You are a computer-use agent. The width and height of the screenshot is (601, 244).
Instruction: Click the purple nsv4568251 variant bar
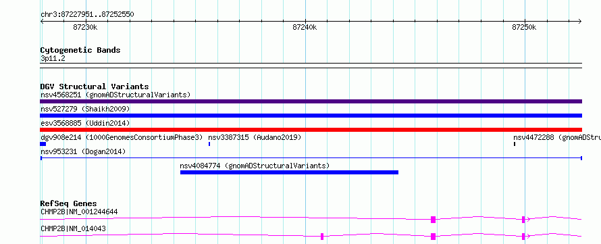tap(311, 101)
